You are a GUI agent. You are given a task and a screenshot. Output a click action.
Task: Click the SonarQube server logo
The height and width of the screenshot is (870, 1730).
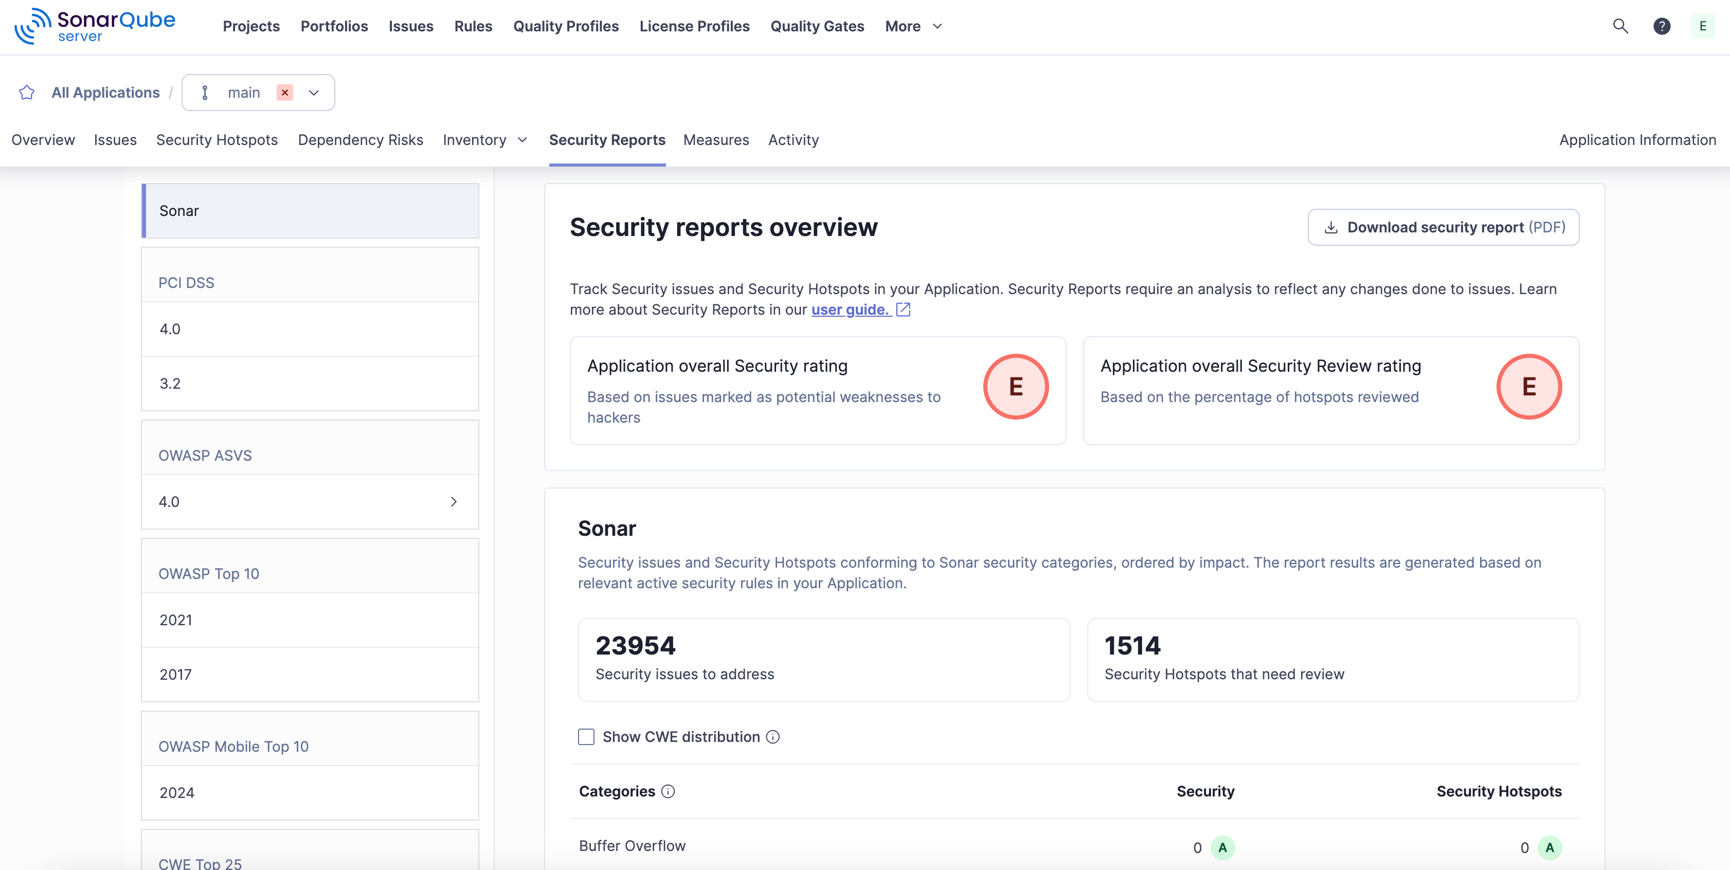(x=95, y=26)
